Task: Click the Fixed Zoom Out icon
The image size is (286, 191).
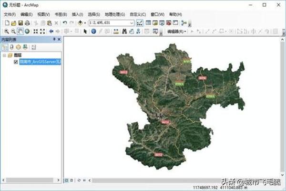Action: tap(42, 32)
